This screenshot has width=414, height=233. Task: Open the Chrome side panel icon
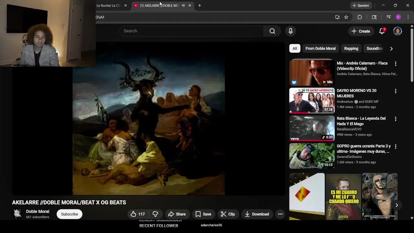point(374,17)
